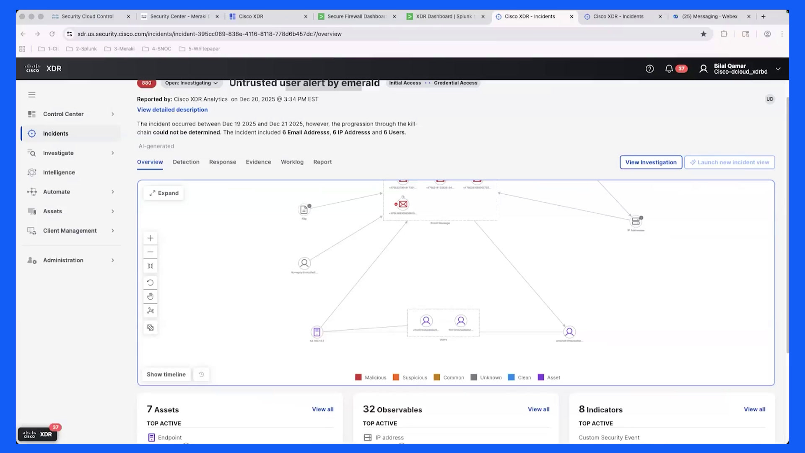The width and height of the screenshot is (805, 453).
Task: Switch to Evidence tab
Action: pos(258,162)
